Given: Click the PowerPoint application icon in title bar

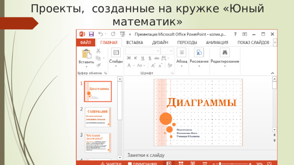Looking at the screenshot, I should coord(82,34).
